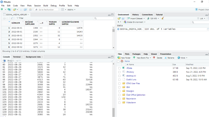Click the Rename button

pos(169,58)
